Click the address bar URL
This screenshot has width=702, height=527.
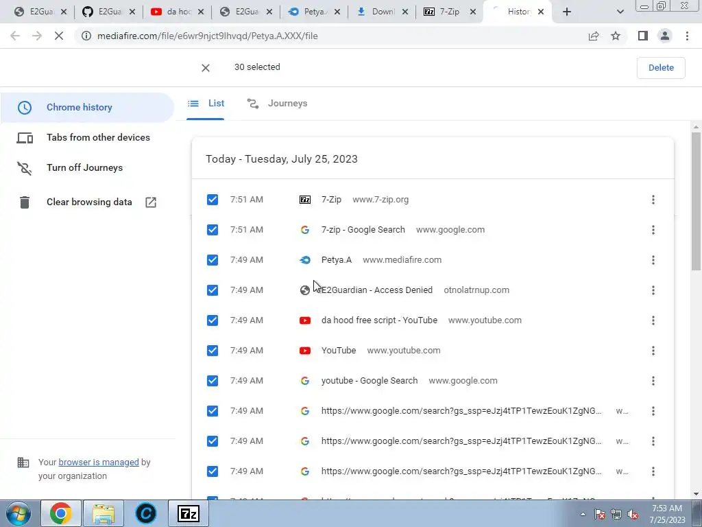point(207,36)
